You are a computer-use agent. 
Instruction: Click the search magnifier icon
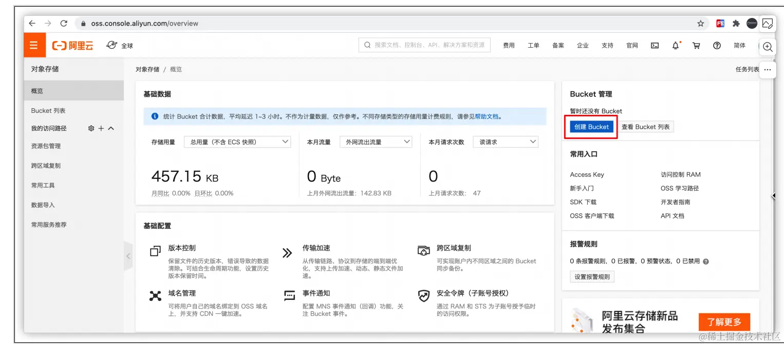pos(367,45)
